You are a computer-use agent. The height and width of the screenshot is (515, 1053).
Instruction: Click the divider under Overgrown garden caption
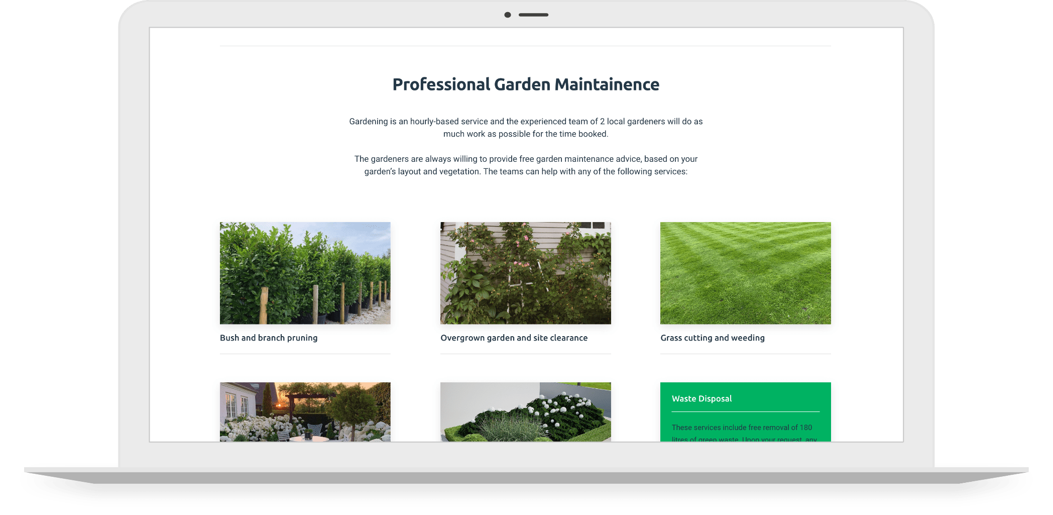pos(525,354)
